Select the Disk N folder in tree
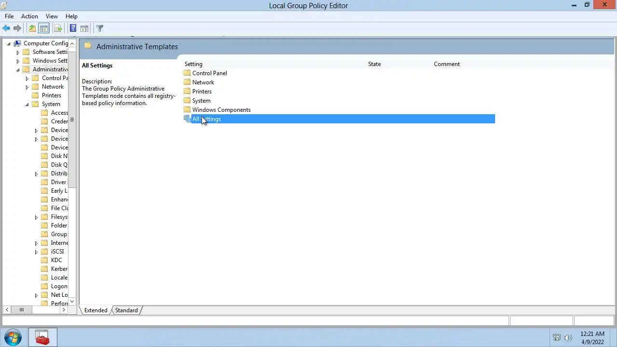Viewport: 617px width, 347px height. tap(59, 156)
